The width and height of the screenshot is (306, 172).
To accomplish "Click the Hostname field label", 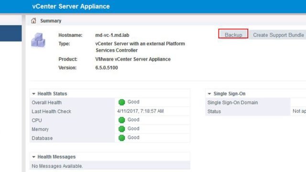I will (x=70, y=35).
